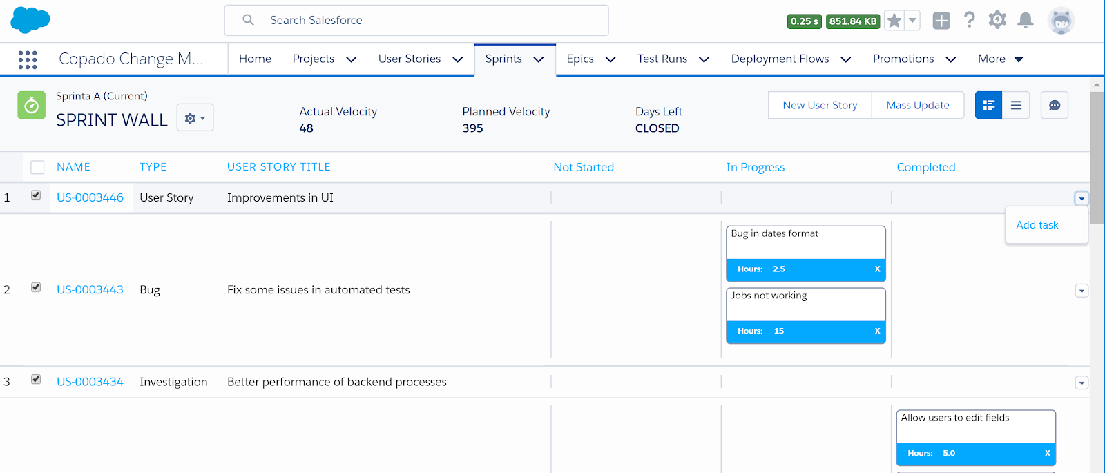Click the green sprint timer icon
Viewport: 1105px width, 473px height.
[x=31, y=105]
